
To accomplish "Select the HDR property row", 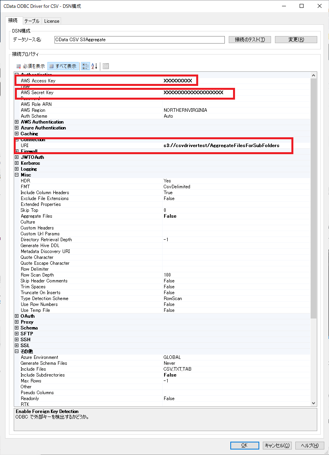I will [x=162, y=181].
